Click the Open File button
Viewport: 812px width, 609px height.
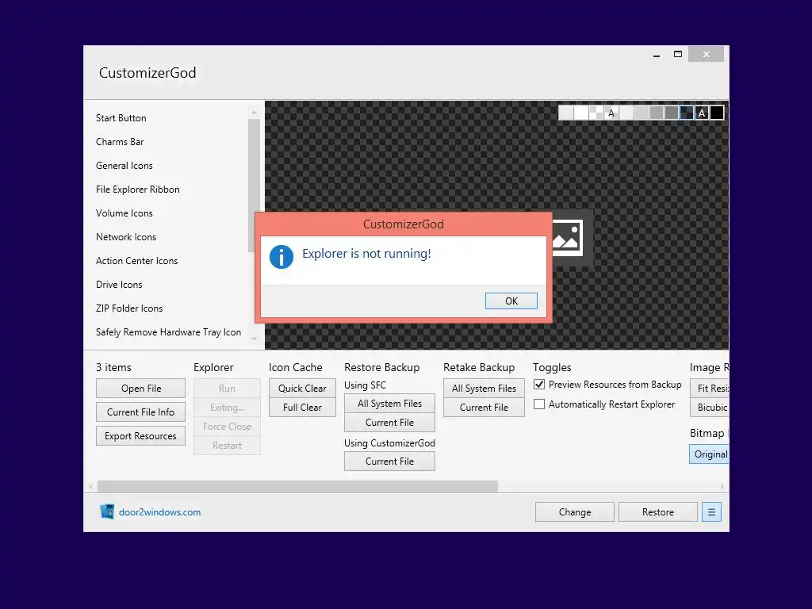click(140, 389)
